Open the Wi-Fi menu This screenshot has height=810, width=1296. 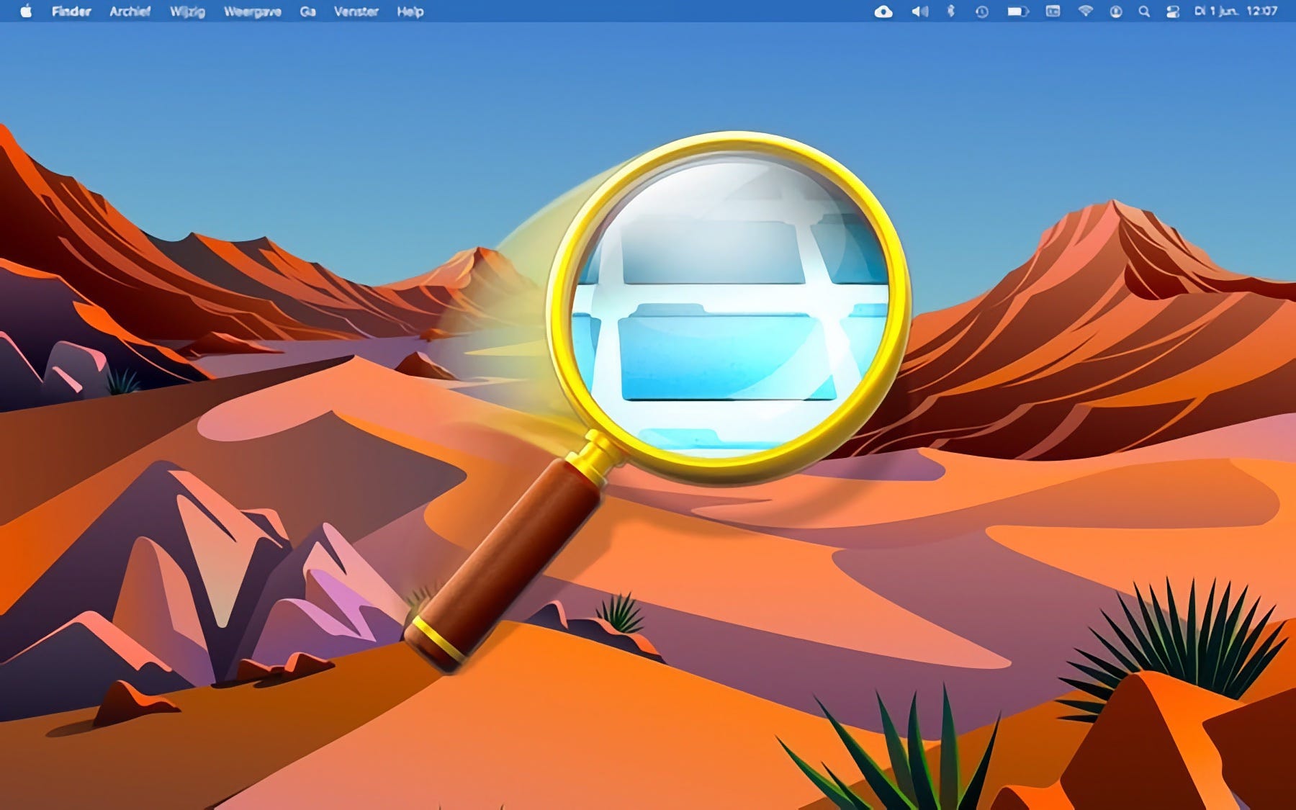(1085, 12)
